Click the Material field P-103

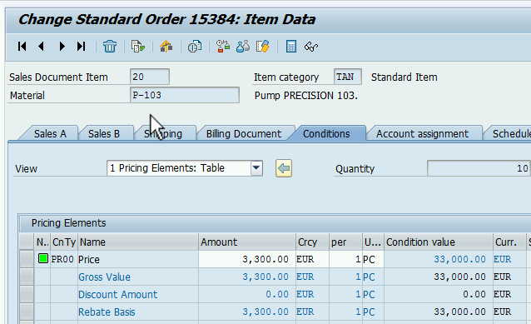click(x=185, y=95)
